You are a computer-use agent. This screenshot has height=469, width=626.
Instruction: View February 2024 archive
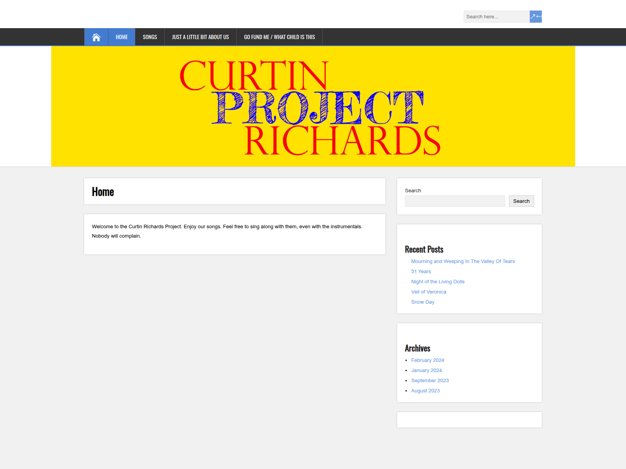point(428,360)
